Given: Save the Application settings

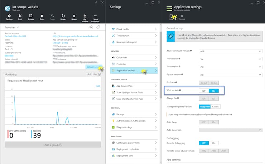Looking at the screenshot, I should [x=171, y=17].
